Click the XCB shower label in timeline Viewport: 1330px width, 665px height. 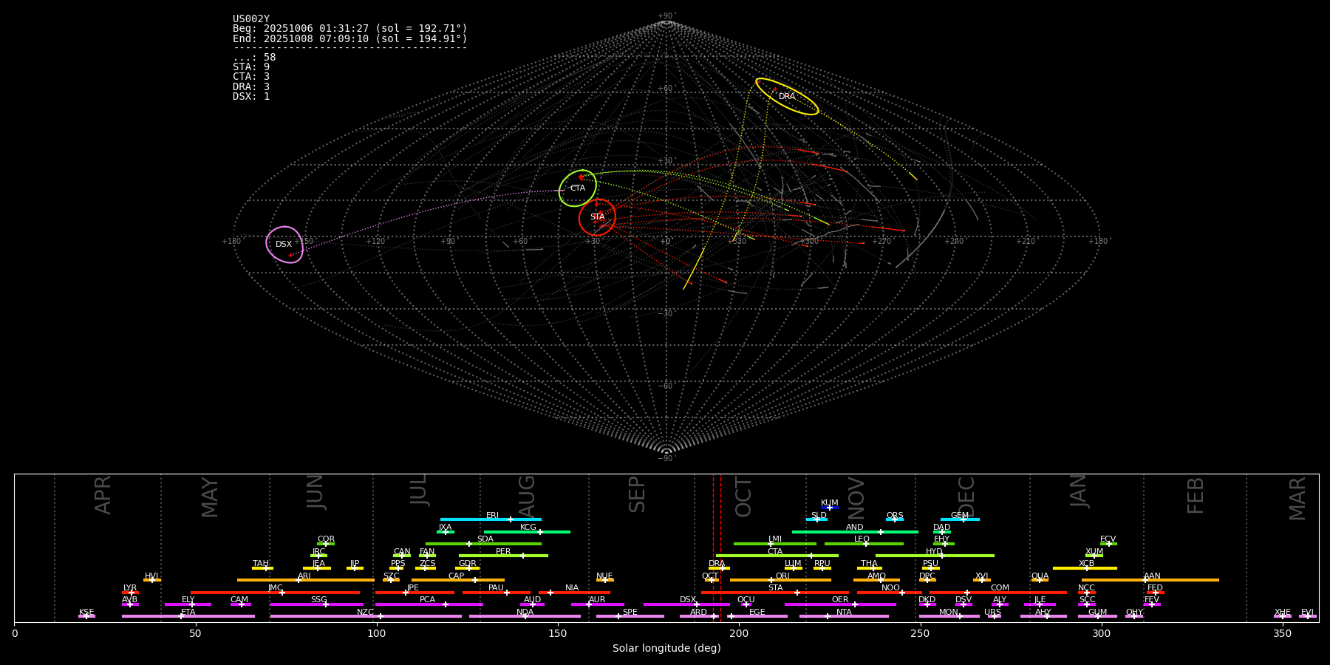(x=1087, y=564)
